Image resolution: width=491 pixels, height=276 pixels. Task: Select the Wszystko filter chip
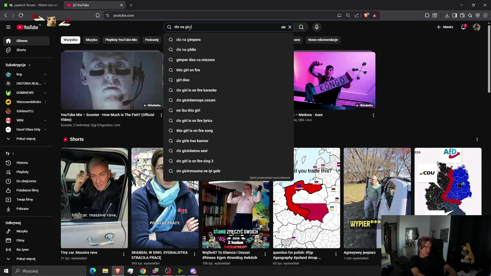pos(71,40)
